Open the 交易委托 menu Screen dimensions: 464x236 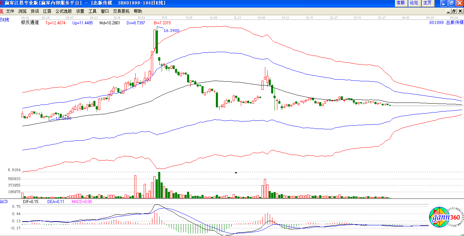click(121, 11)
